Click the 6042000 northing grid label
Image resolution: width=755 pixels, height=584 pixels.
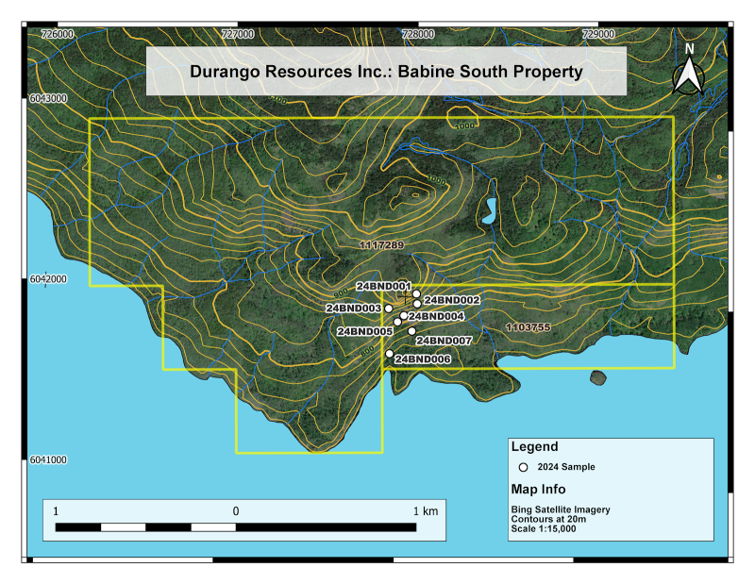click(48, 279)
